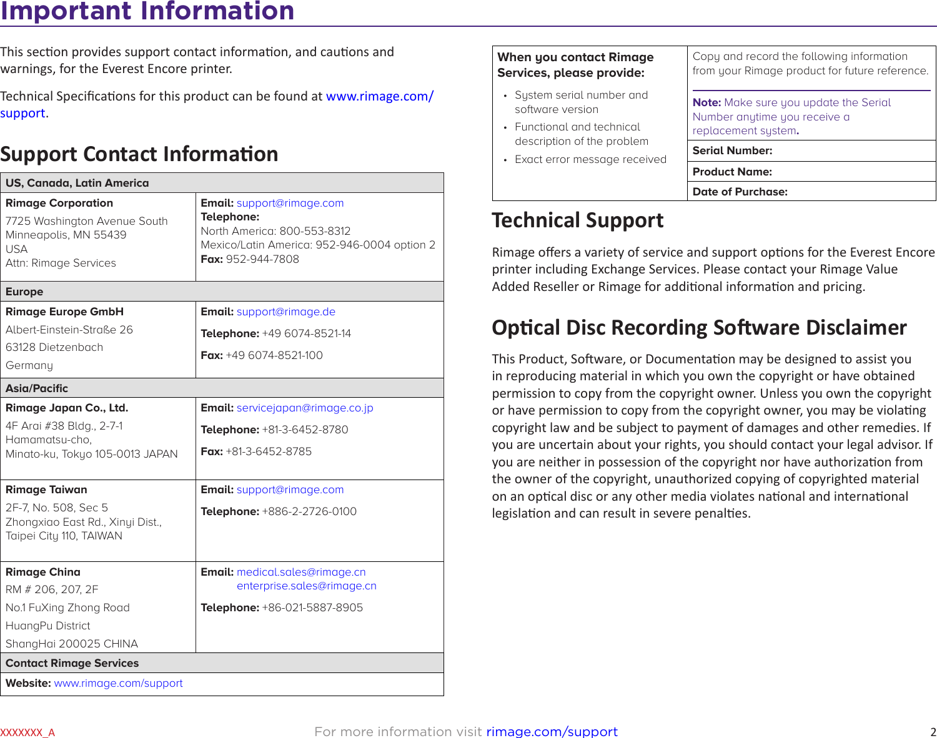
Task: Open the medical.sales@rimage.cn email link
Action: tap(301, 572)
